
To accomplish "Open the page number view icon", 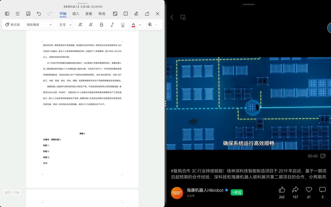I will 126,14.
